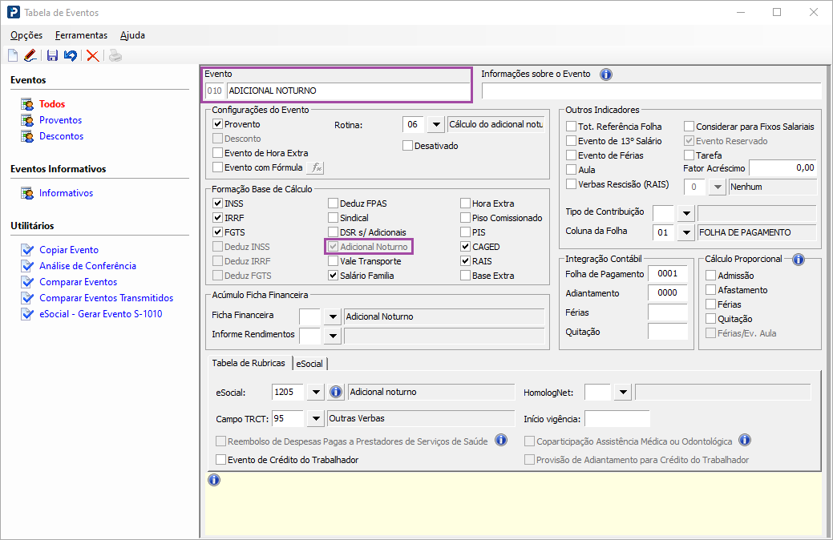Click the fx formula button icon
This screenshot has height=540, width=833.
pos(316,167)
